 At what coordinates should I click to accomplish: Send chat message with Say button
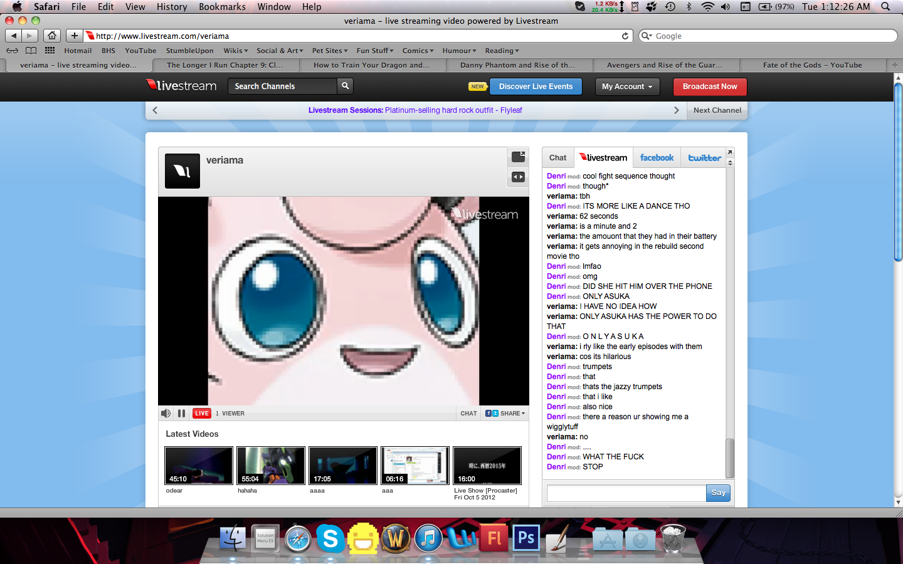click(x=719, y=493)
